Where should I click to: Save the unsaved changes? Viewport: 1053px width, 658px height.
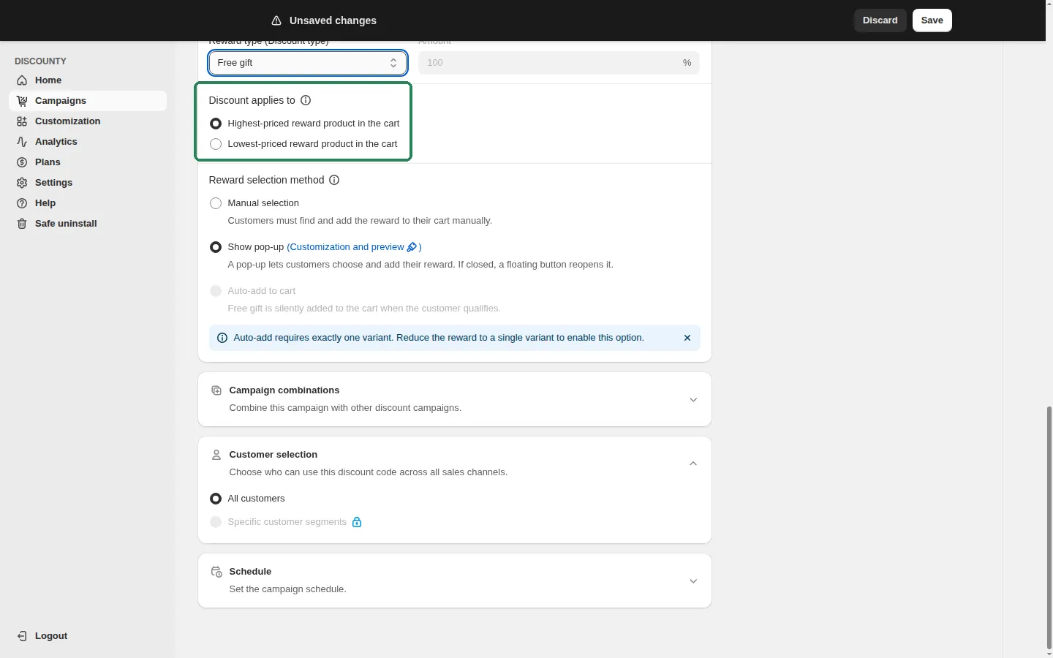point(932,20)
